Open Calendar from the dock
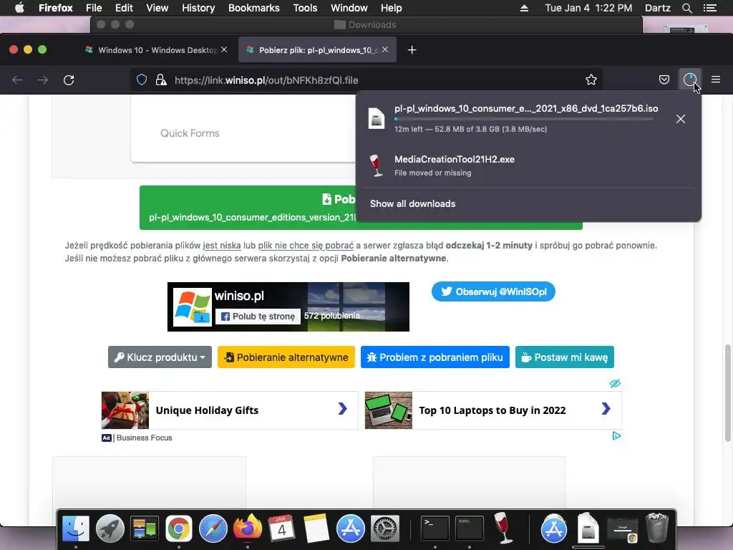The width and height of the screenshot is (733, 550). coord(281,529)
